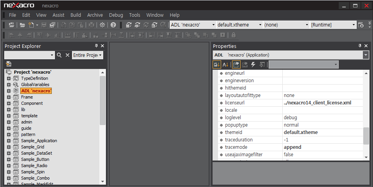Click the refresh theme palette icon
The width and height of the screenshot is (373, 187).
click(137, 25)
